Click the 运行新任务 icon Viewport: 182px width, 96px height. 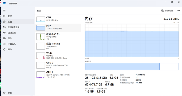tap(162, 10)
